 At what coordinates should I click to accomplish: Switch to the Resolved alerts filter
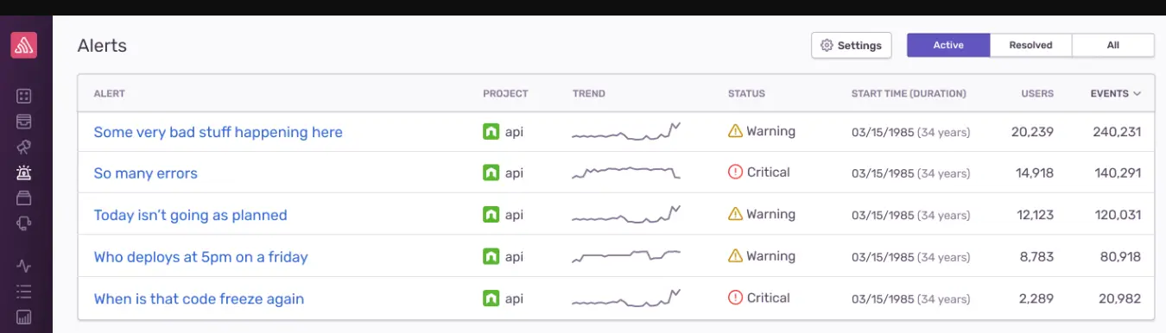tap(1030, 45)
